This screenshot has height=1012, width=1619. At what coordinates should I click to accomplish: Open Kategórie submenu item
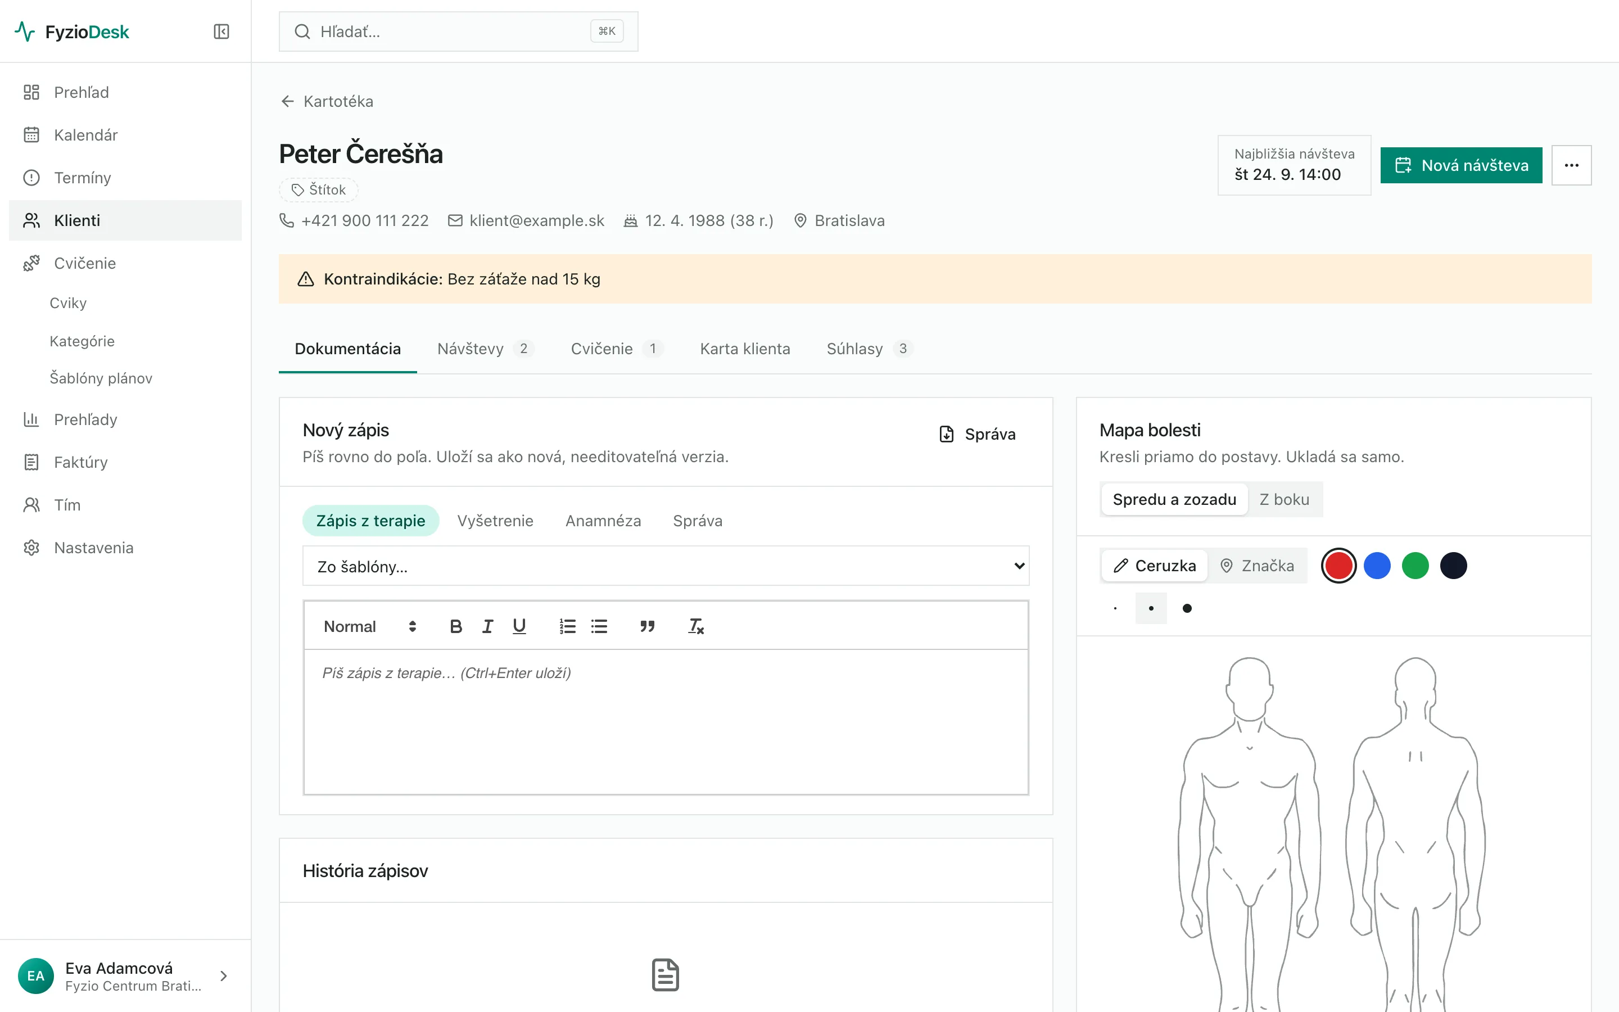tap(82, 341)
